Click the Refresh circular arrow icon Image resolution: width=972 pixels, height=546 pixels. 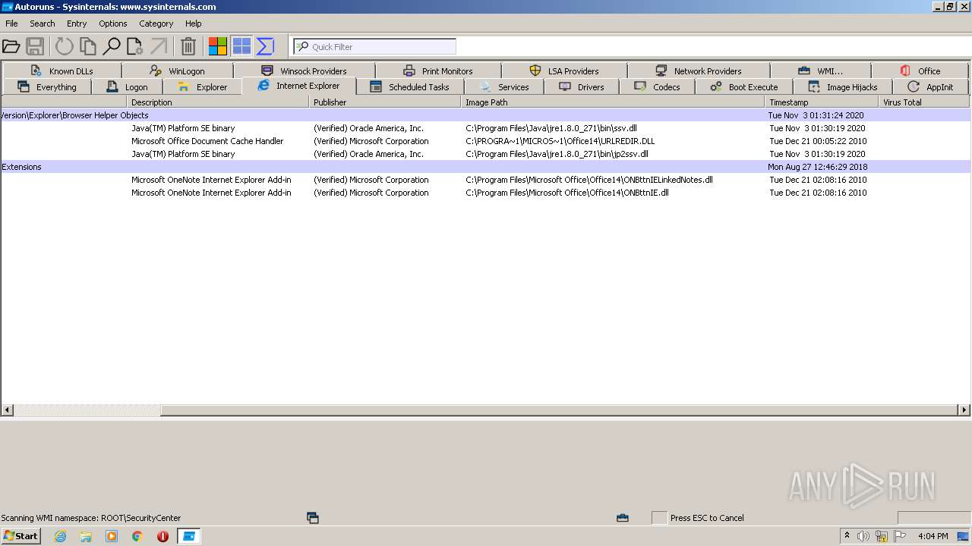point(65,46)
